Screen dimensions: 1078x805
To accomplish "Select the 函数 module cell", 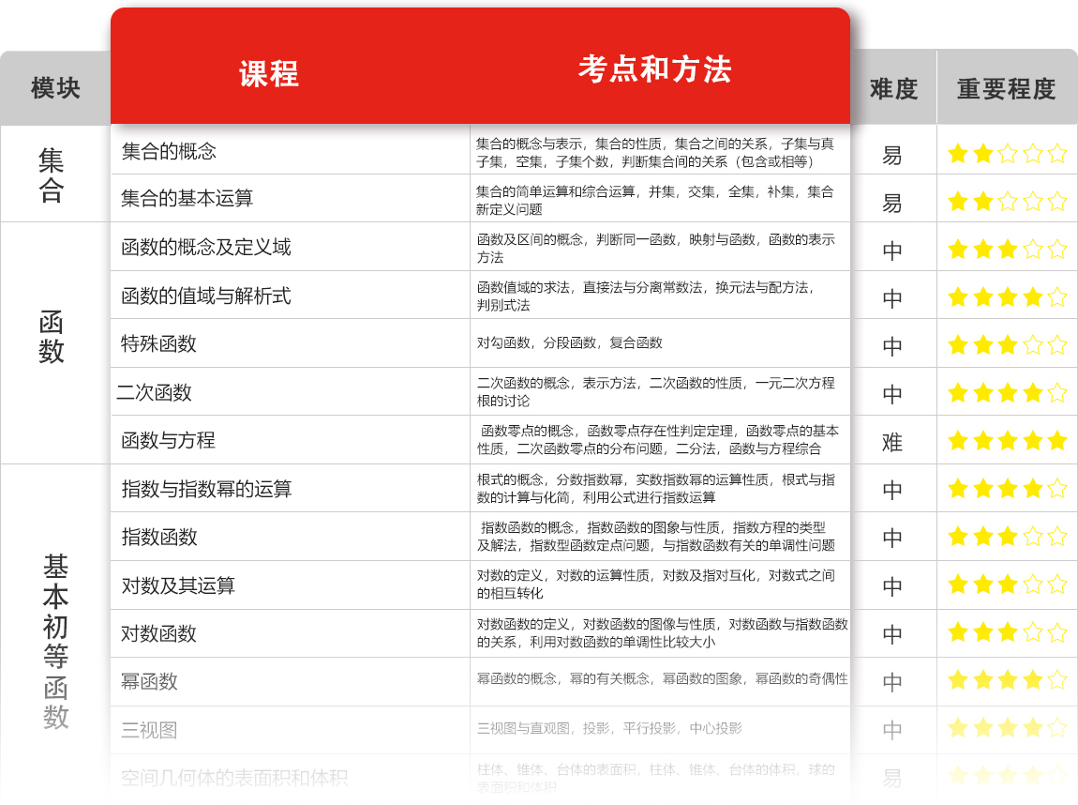I will click(x=52, y=337).
